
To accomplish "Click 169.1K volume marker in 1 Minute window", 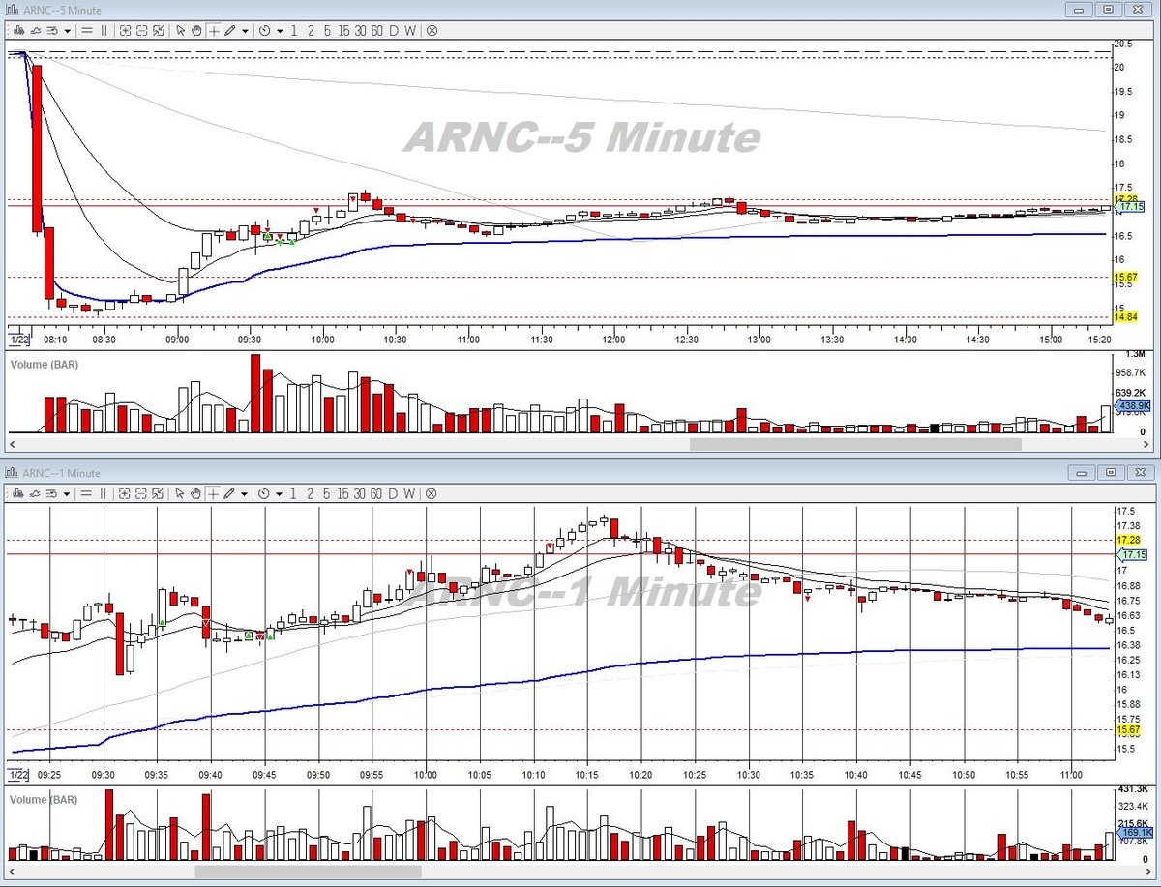I will pos(1135,832).
